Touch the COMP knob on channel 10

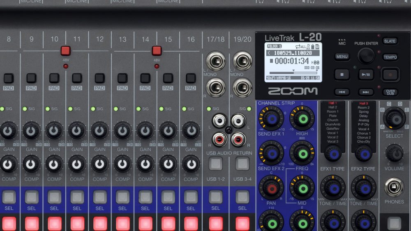point(54,164)
